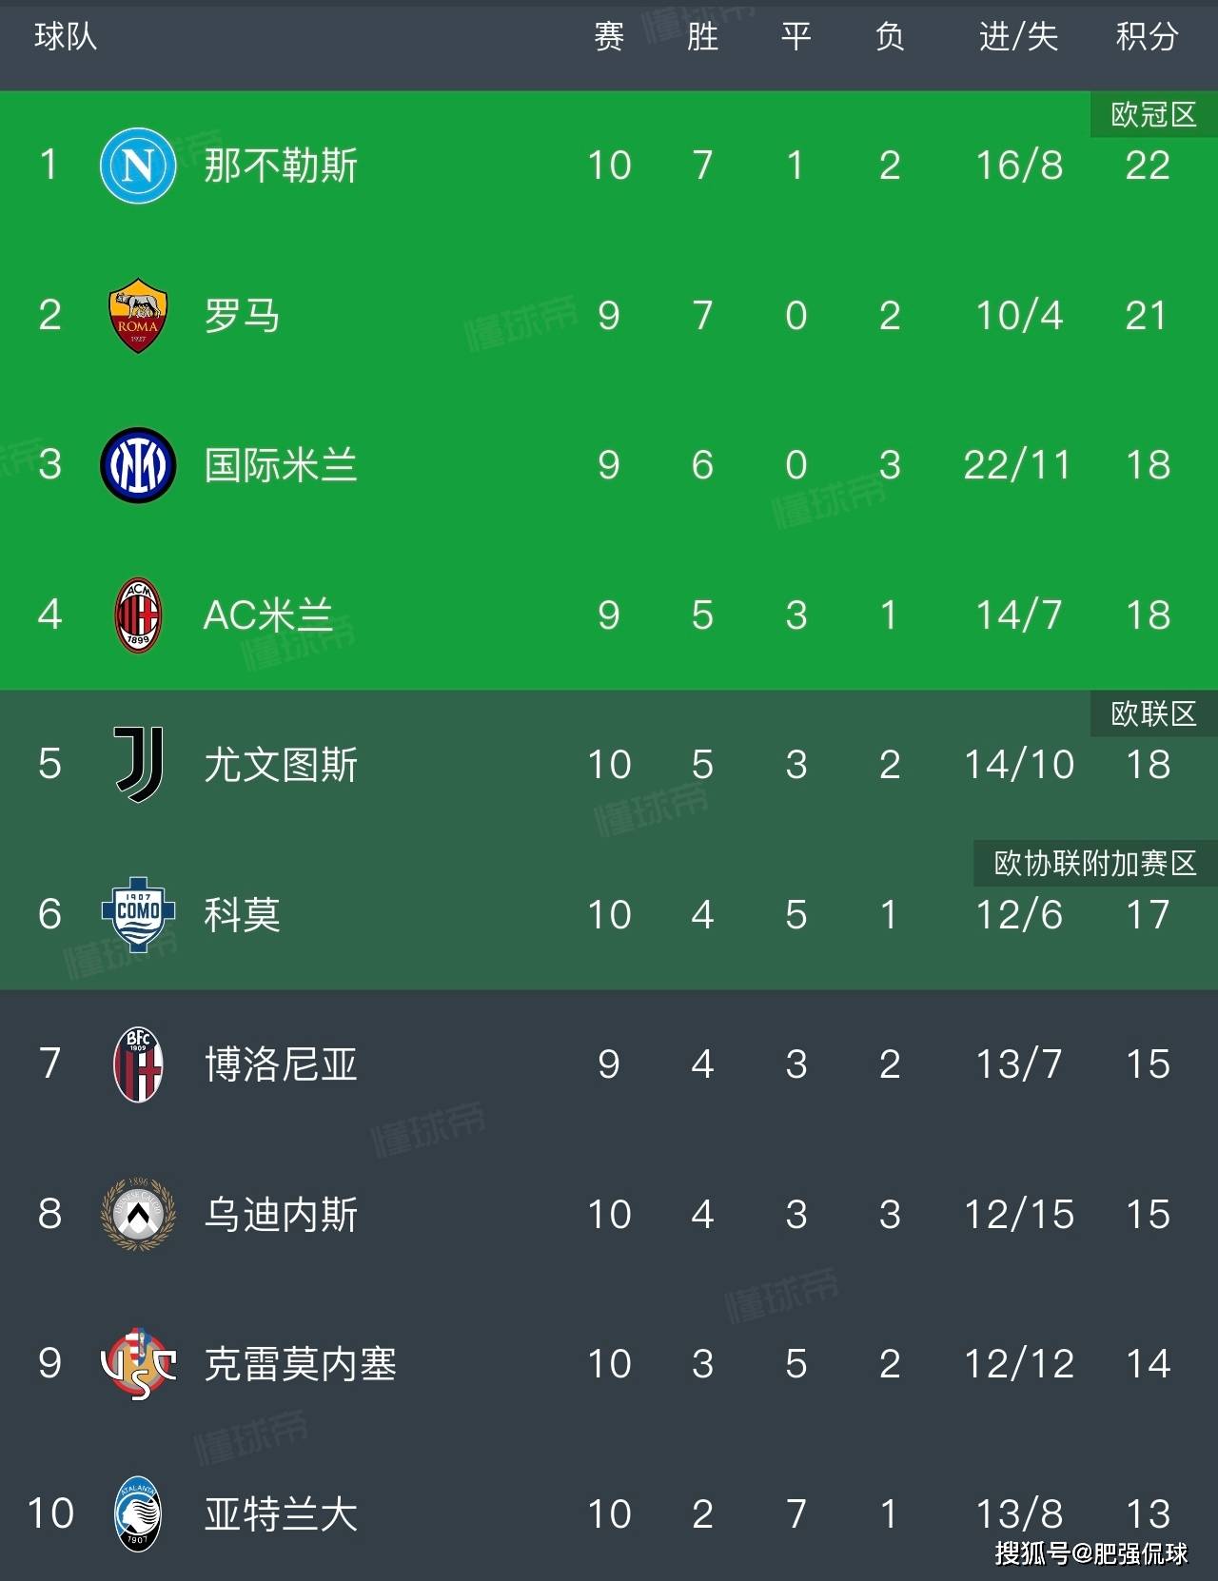Viewport: 1218px width, 1581px height.
Task: Click the Cremonese club crest
Action: coord(138,1364)
